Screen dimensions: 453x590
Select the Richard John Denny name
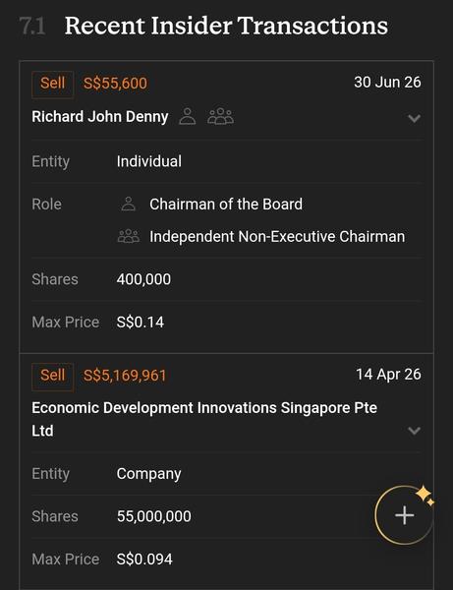[x=100, y=117]
